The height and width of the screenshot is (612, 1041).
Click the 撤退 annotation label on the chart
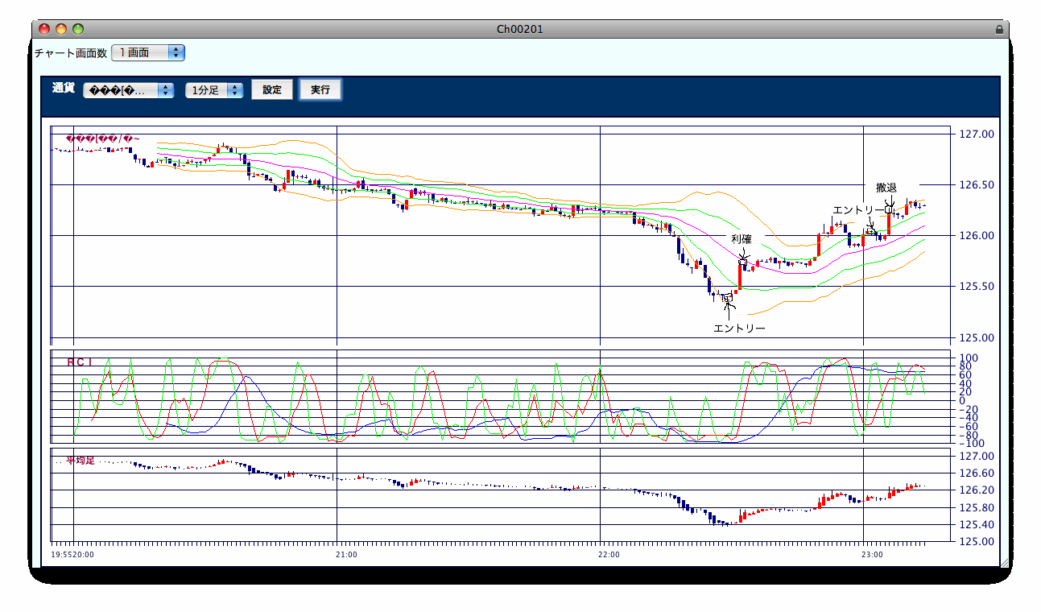point(886,188)
